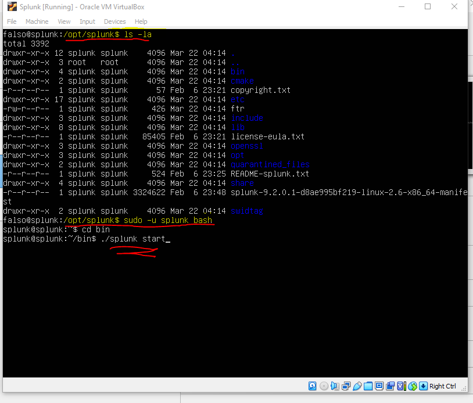This screenshot has height=403, width=473.
Task: Click the 'openssl' directory name
Action: tap(247, 146)
